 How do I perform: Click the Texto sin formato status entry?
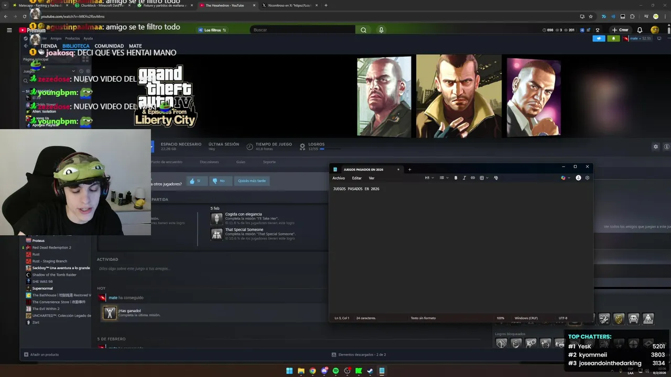(423, 318)
